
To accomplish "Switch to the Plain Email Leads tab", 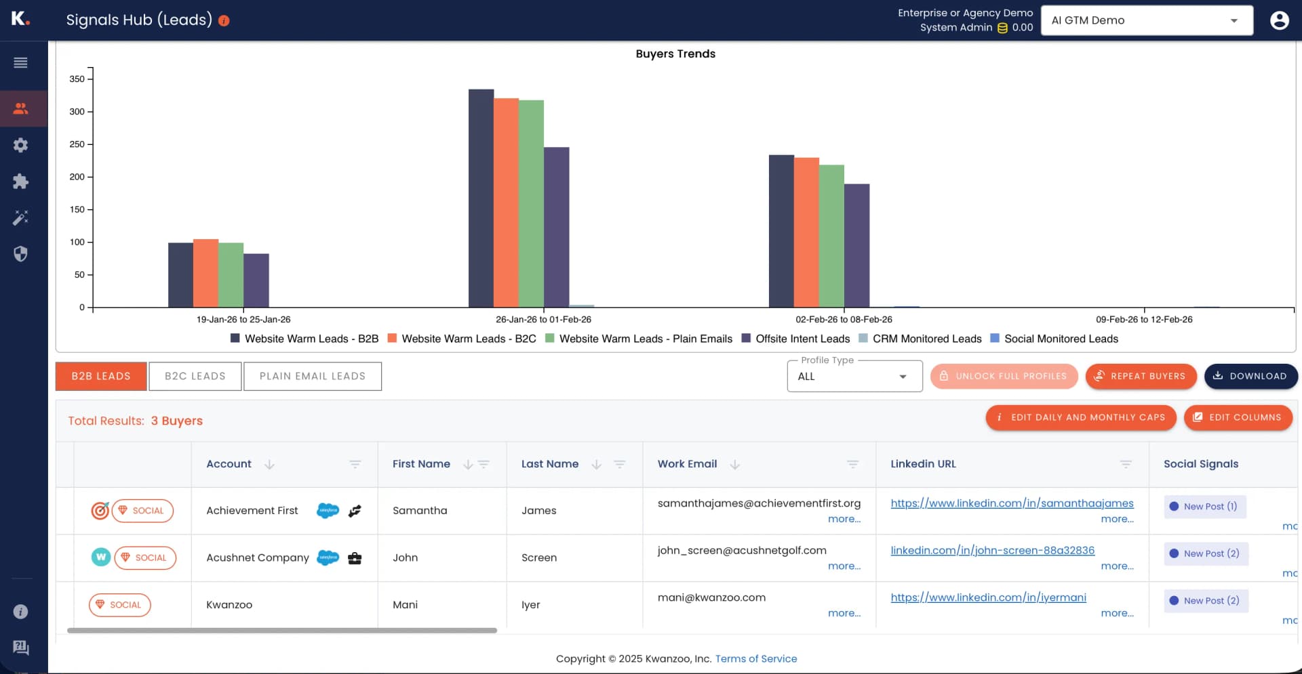I will (x=313, y=377).
